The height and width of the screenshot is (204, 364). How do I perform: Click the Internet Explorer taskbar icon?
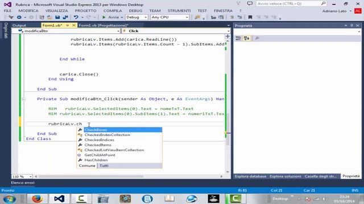(x=192, y=199)
